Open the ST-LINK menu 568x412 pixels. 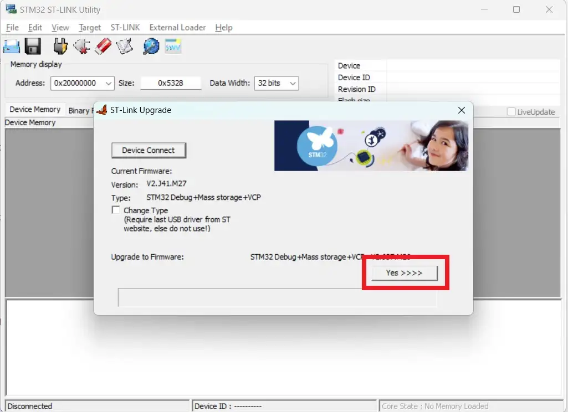125,28
